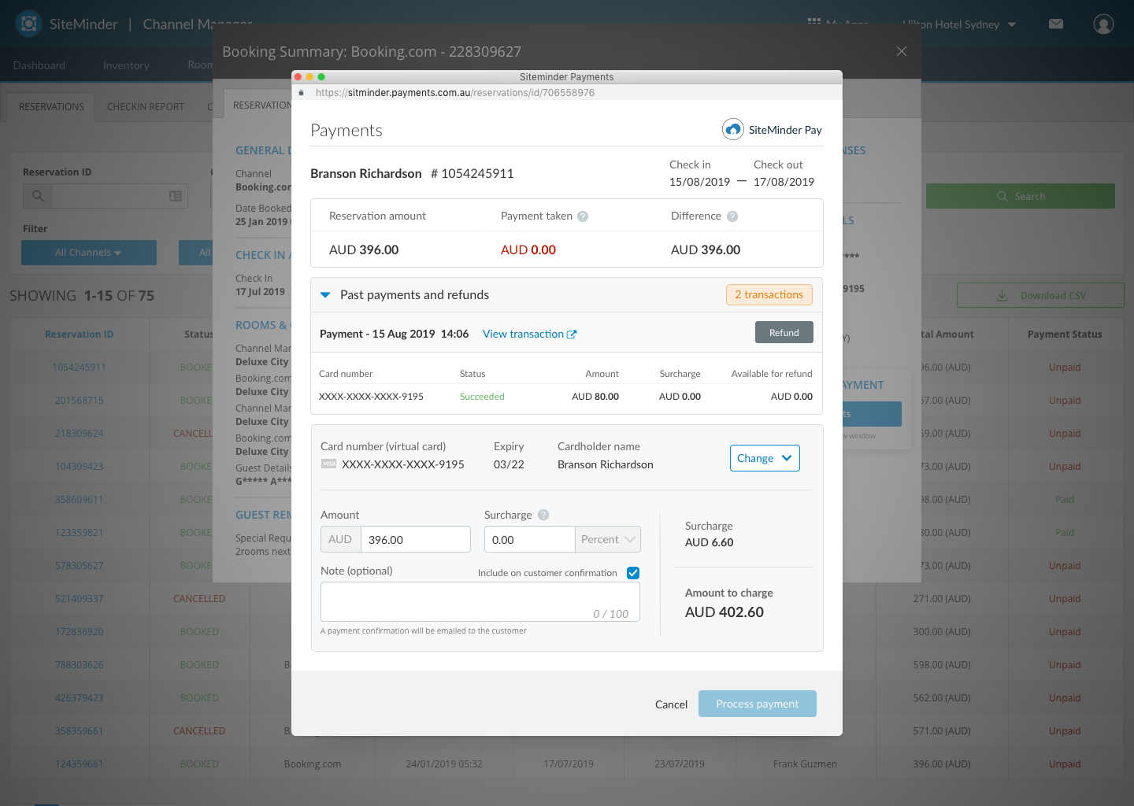Uncheck Include on customer confirmation checkbox
Screen dimensions: 1134x806
coord(633,573)
